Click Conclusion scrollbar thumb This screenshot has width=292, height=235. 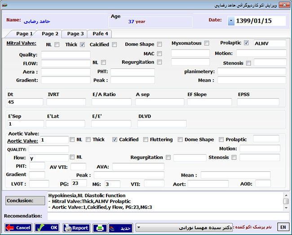tap(286, 201)
